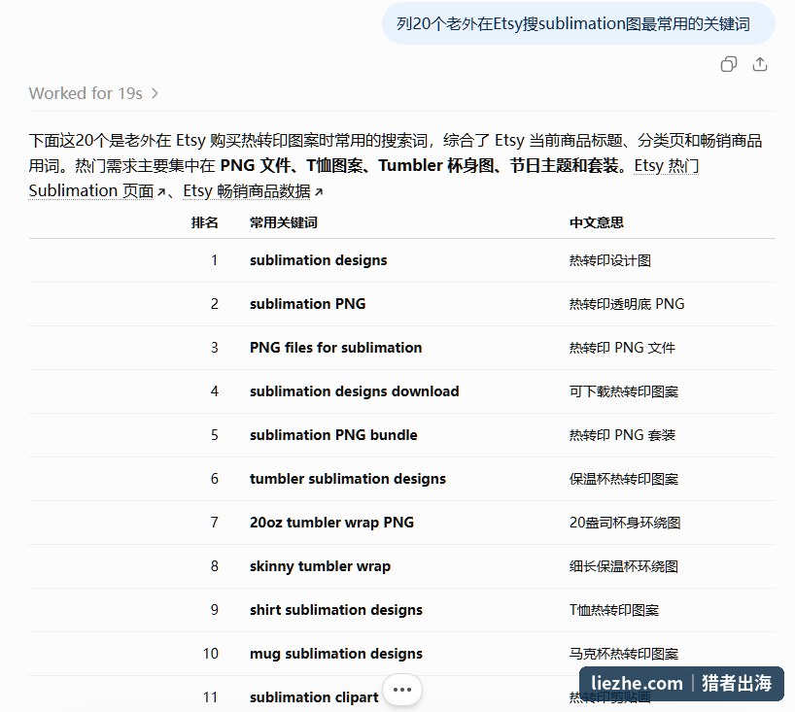Click the translation 热转印设计图
Screen dimensions: 795x712
pyautogui.click(x=610, y=260)
